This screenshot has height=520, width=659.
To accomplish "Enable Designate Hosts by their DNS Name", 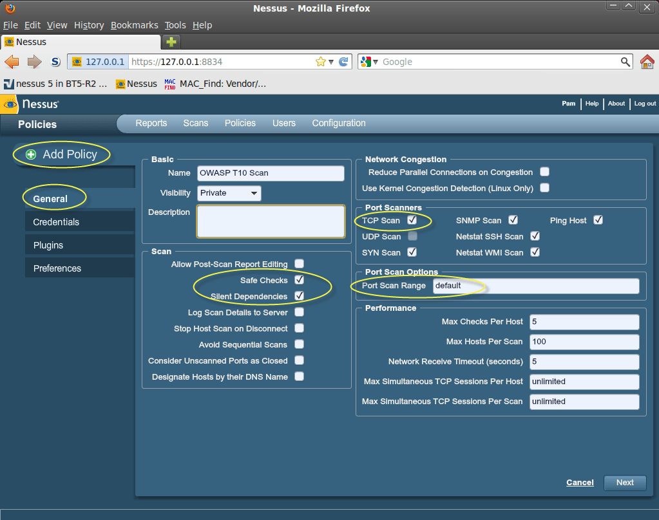I will [300, 376].
